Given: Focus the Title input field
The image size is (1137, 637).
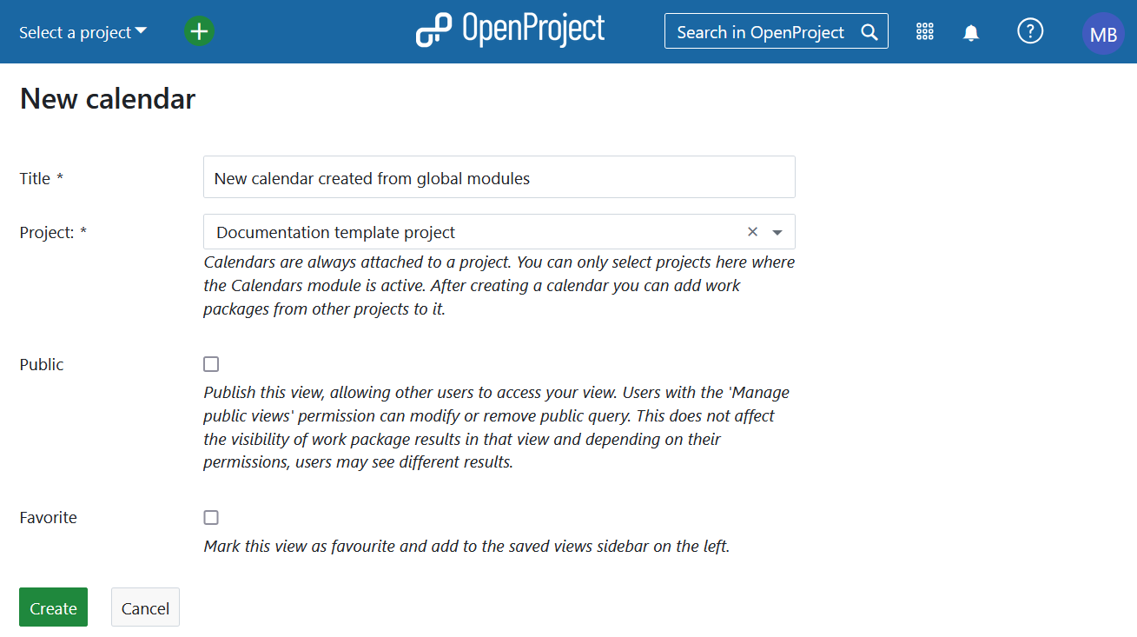Looking at the screenshot, I should click(x=499, y=177).
